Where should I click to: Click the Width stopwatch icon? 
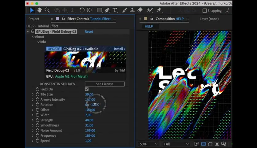pyautogui.click(x=38, y=115)
